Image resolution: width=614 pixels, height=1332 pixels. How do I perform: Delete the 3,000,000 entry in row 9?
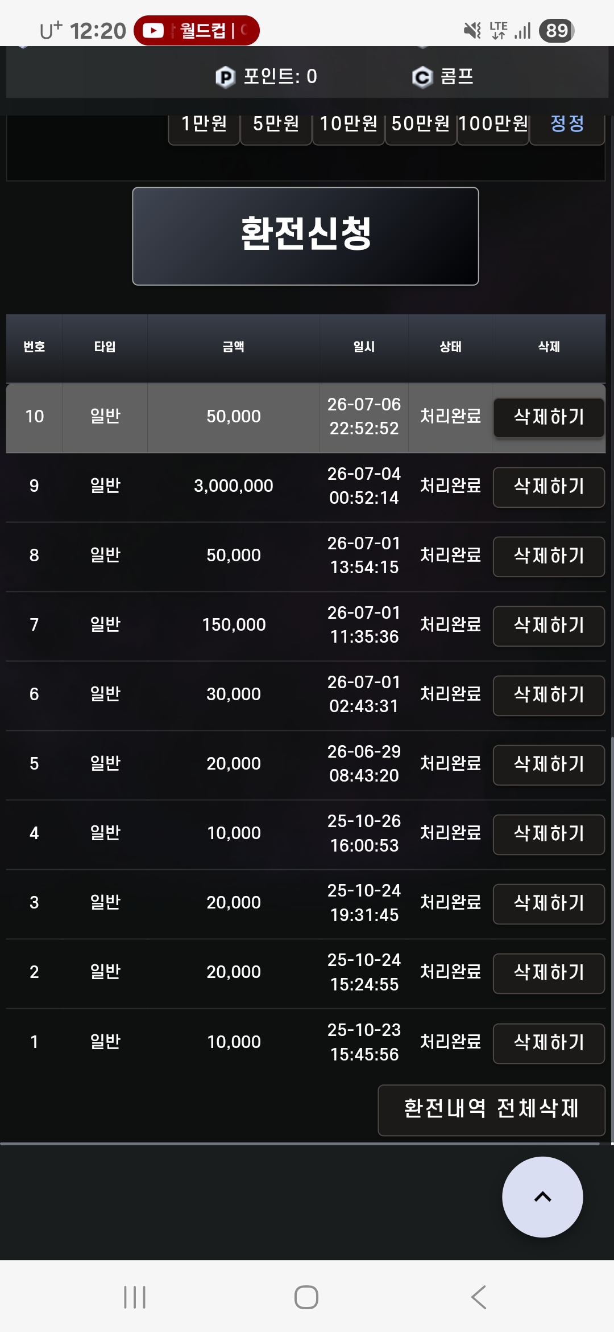[x=549, y=487]
